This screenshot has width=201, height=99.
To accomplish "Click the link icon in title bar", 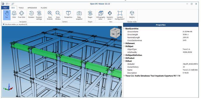I will pyautogui.click(x=13, y=4).
